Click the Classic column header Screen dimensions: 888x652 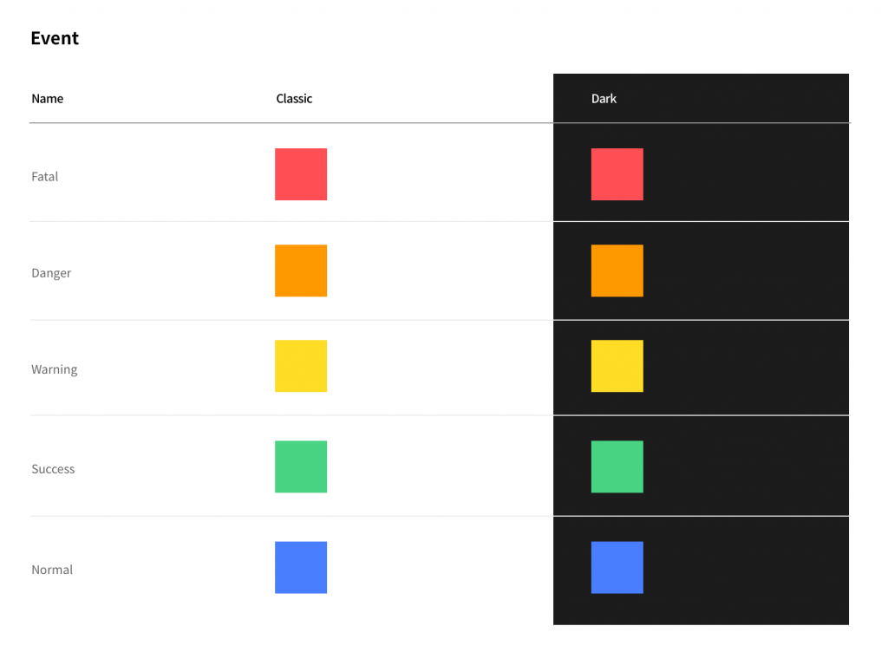pos(294,99)
